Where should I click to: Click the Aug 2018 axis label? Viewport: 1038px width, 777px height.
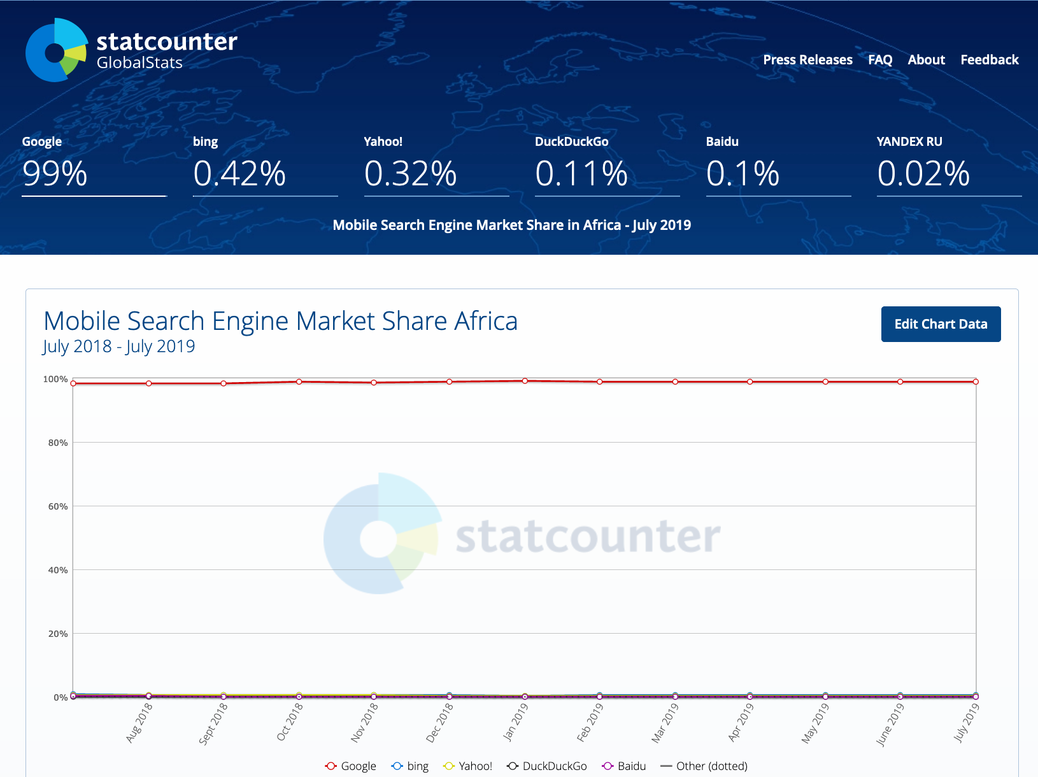[139, 723]
